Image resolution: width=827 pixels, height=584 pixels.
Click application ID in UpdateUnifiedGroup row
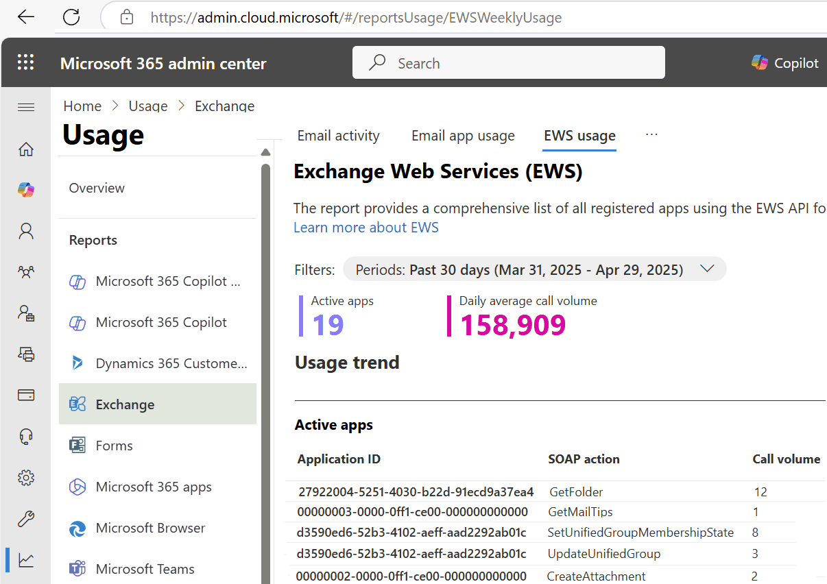411,553
